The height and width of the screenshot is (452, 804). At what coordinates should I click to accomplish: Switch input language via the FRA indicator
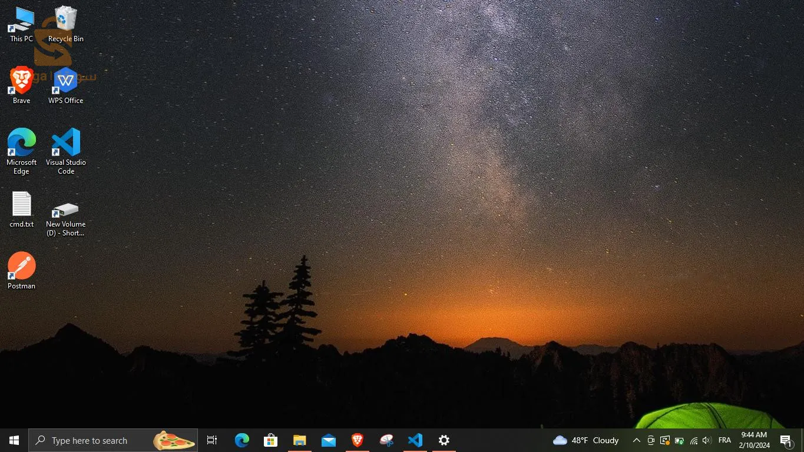tap(724, 440)
